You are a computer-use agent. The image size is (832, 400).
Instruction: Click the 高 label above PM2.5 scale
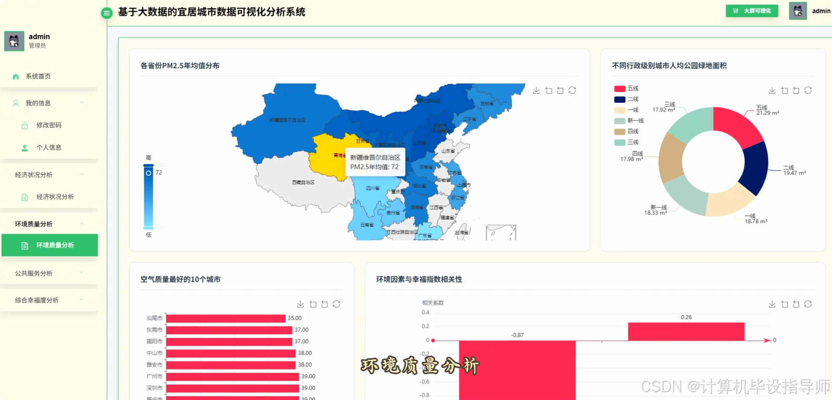[x=149, y=158]
